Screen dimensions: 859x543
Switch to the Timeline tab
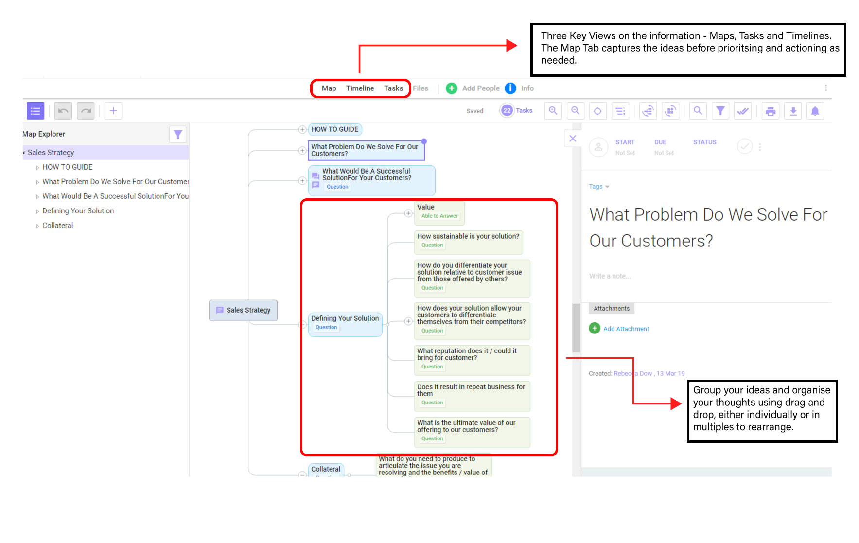click(x=360, y=88)
